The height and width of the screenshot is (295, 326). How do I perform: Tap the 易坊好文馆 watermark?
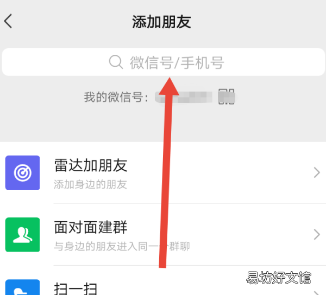point(279,278)
